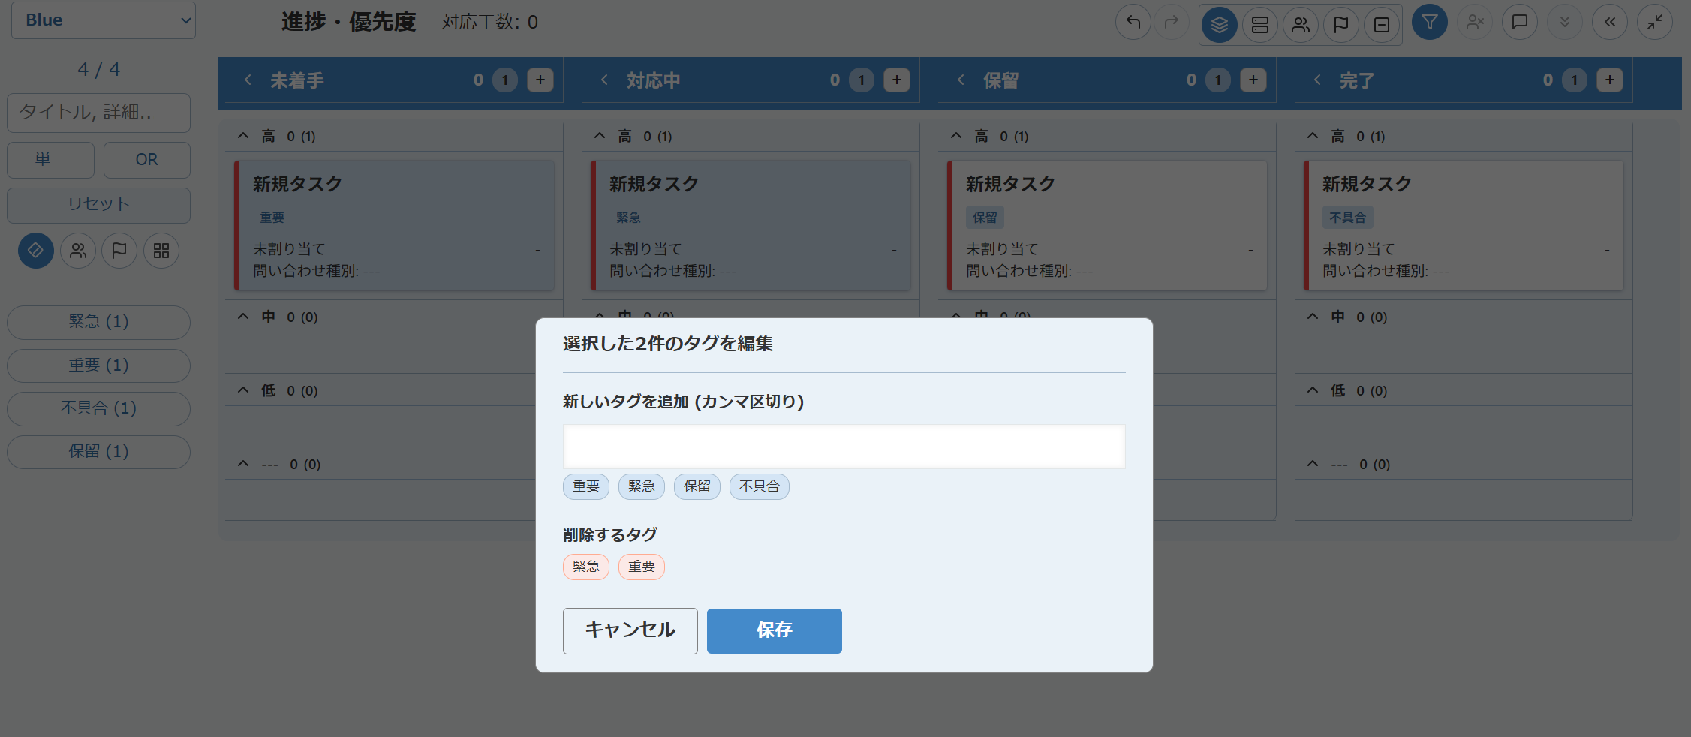Image resolution: width=1691 pixels, height=737 pixels.
Task: Collapse the 高 group in 未着手 column
Action: [243, 136]
